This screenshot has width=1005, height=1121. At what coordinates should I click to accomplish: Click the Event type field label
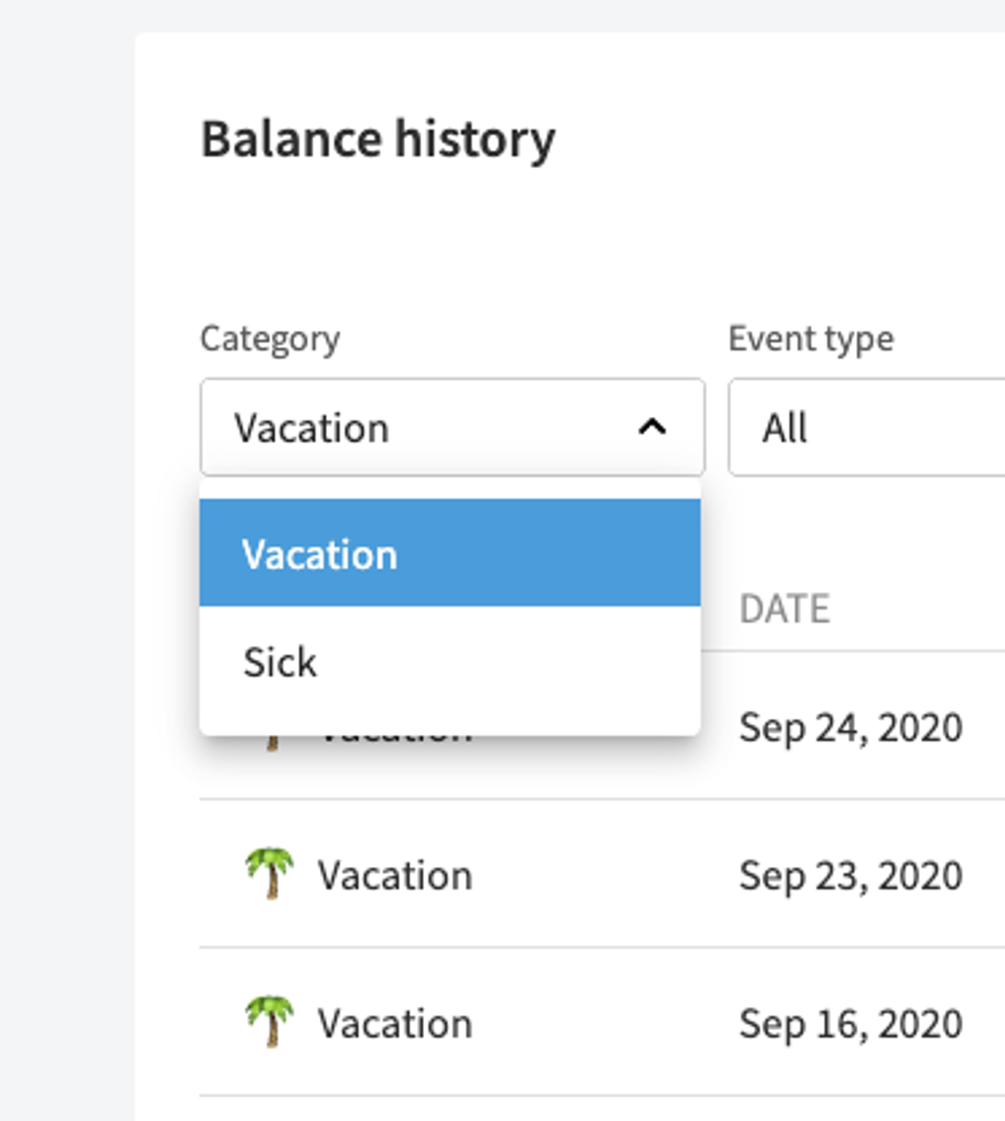pyautogui.click(x=811, y=338)
